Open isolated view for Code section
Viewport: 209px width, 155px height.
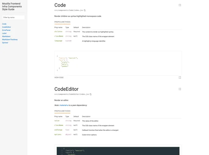(x=180, y=5)
